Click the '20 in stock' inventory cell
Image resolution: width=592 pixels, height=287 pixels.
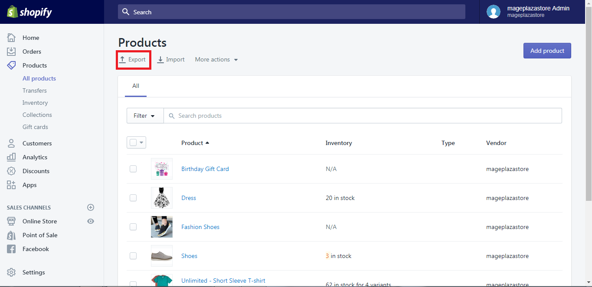coord(340,198)
